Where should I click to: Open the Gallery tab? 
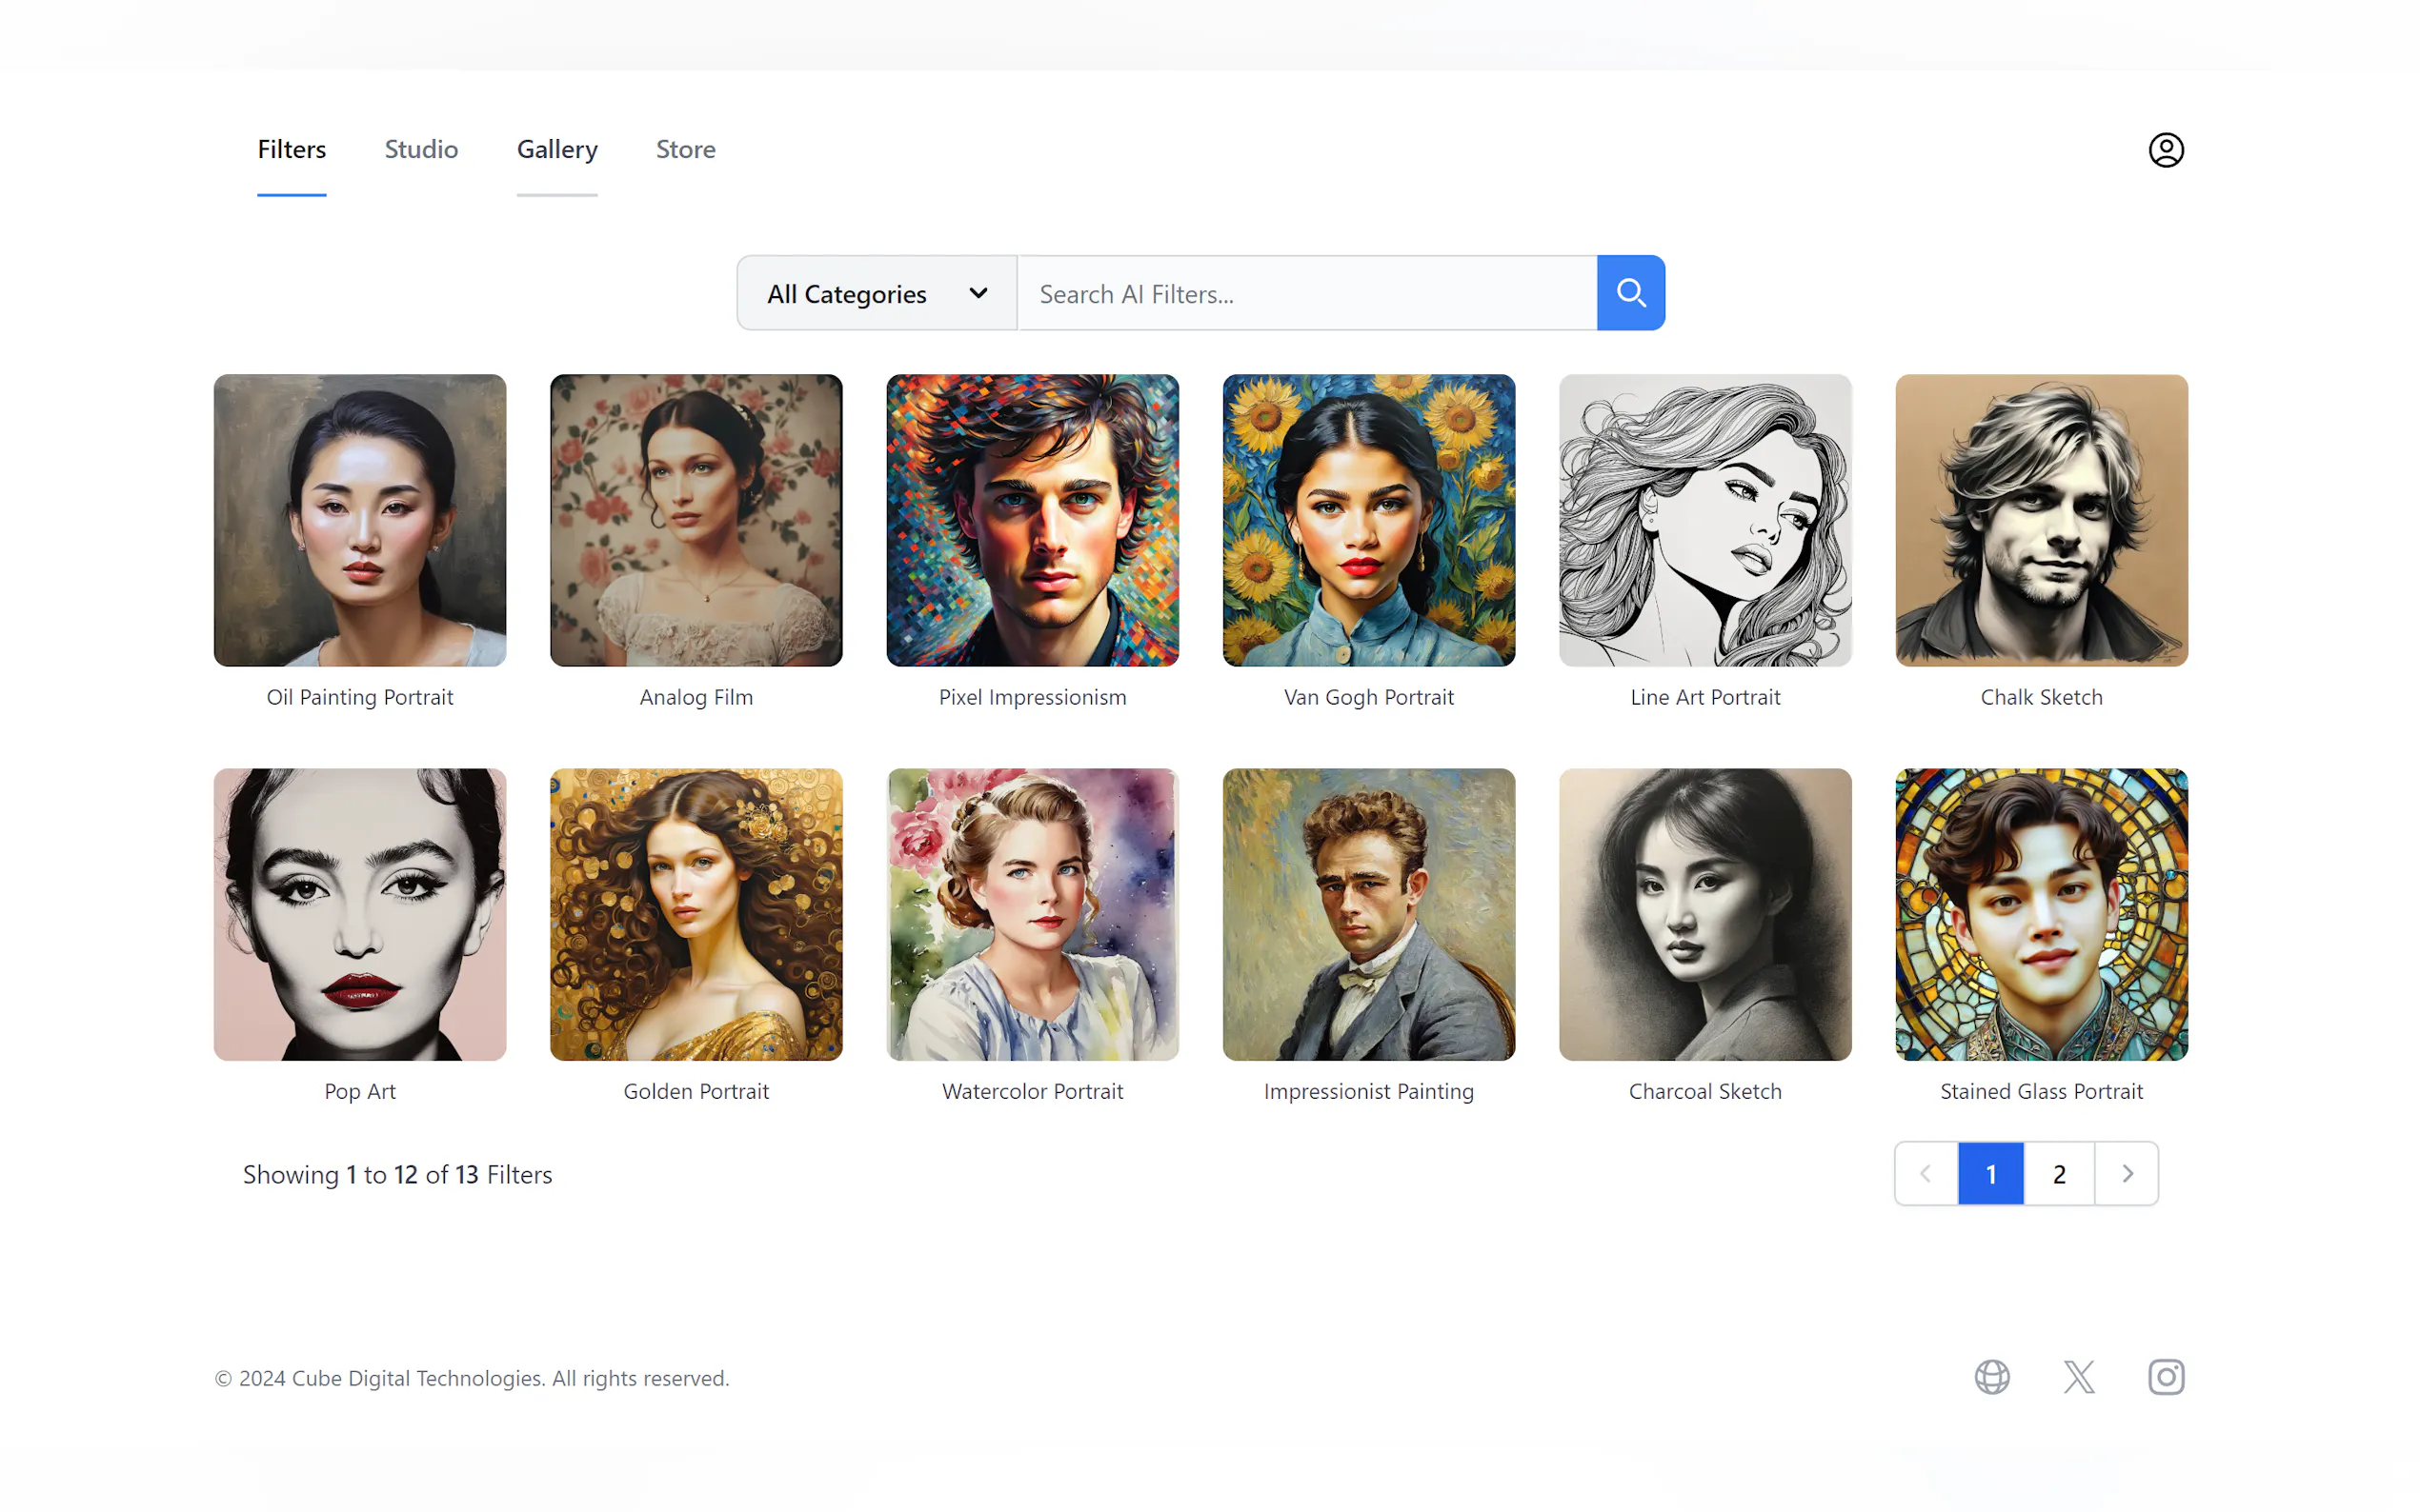click(557, 149)
